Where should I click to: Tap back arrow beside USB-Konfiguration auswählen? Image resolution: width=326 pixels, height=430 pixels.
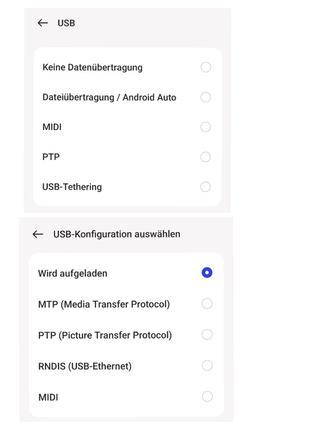tap(38, 234)
